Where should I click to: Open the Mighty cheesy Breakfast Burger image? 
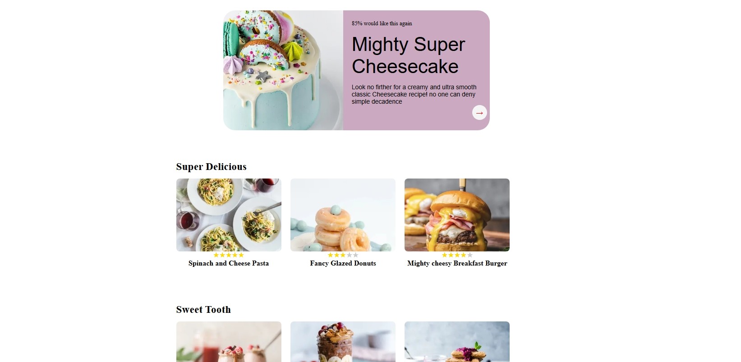pyautogui.click(x=457, y=215)
